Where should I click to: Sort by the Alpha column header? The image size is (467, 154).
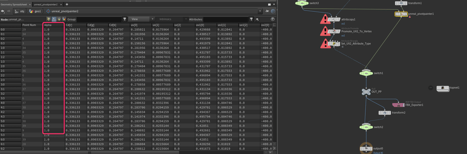[x=53, y=25]
